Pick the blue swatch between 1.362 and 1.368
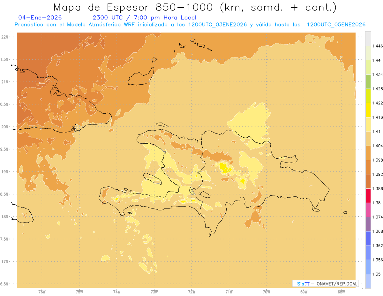Image resolution: width=383 pixels, height=296 pixels. pos(368,238)
